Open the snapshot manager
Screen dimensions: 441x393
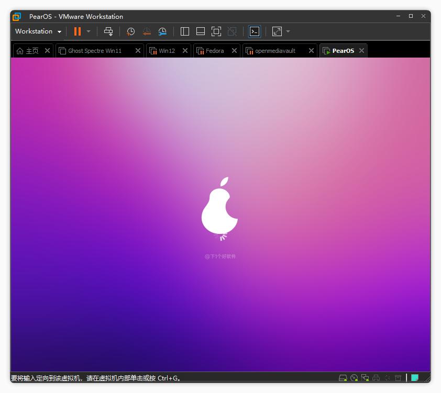click(x=162, y=31)
